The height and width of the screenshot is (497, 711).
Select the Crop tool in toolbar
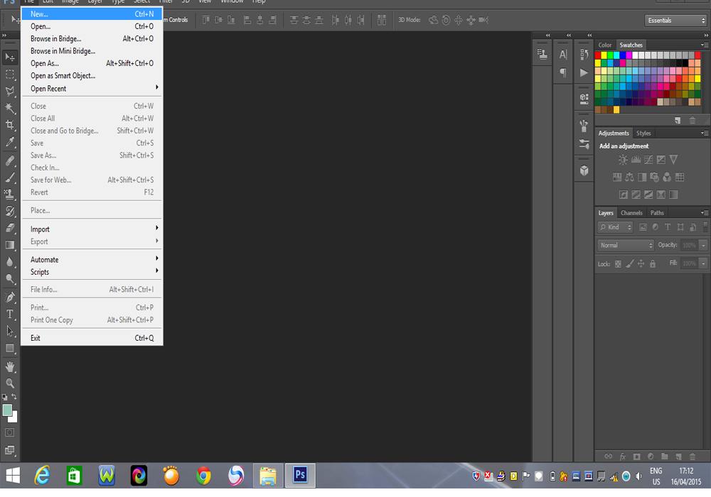click(x=10, y=125)
